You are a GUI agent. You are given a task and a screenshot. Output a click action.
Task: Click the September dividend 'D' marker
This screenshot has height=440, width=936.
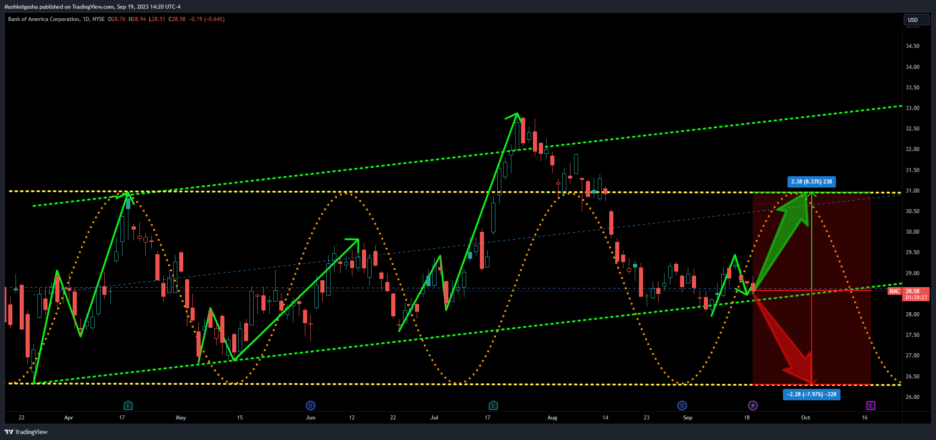click(x=682, y=405)
